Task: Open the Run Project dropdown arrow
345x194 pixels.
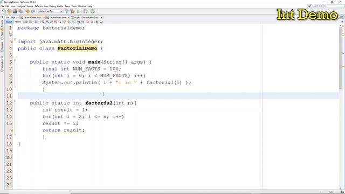Action: (x=81, y=11)
